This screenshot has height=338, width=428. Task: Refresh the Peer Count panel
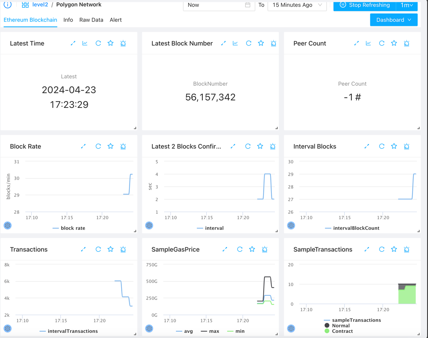coord(381,43)
